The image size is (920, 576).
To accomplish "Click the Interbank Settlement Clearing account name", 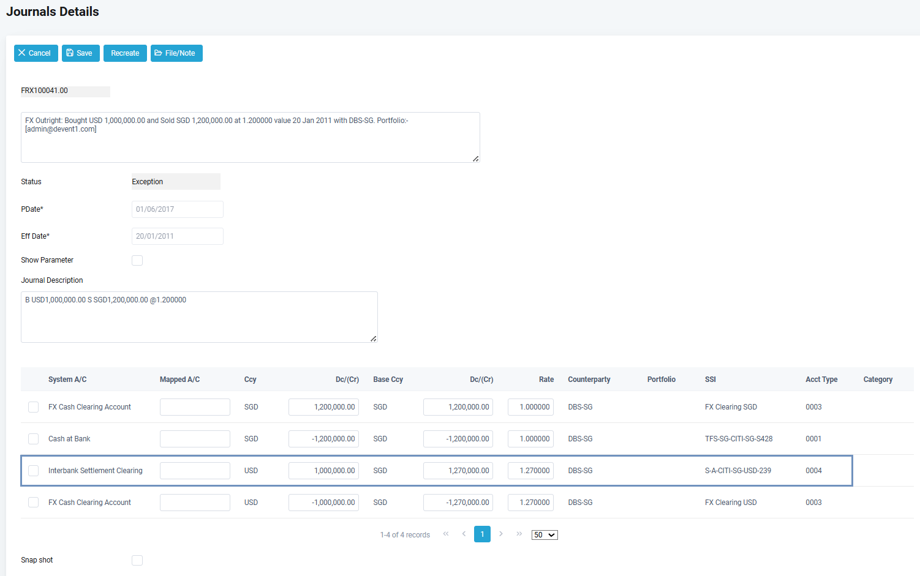I will pos(96,471).
